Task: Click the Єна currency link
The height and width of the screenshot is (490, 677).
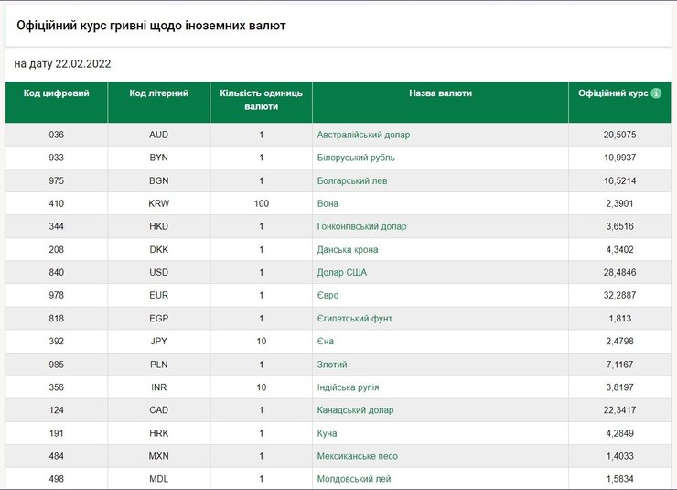Action: click(326, 341)
